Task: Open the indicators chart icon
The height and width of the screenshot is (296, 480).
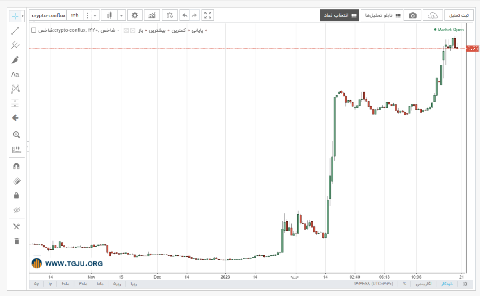Action: (x=152, y=15)
